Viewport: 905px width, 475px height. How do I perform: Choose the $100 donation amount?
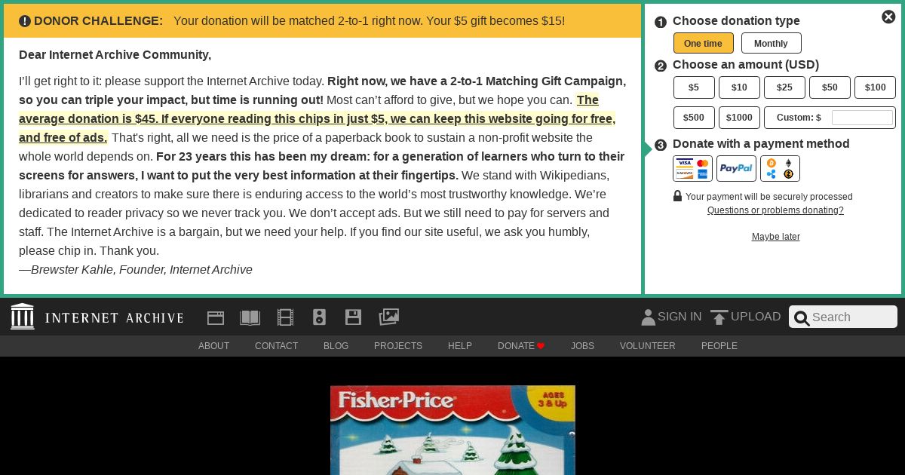pos(875,87)
